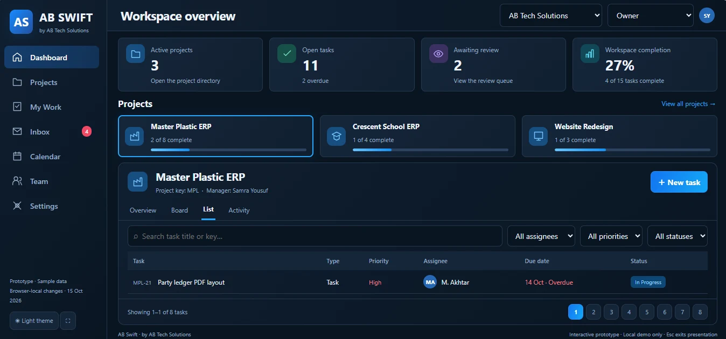Switch to the Board tab
The height and width of the screenshot is (339, 726).
pyautogui.click(x=179, y=210)
